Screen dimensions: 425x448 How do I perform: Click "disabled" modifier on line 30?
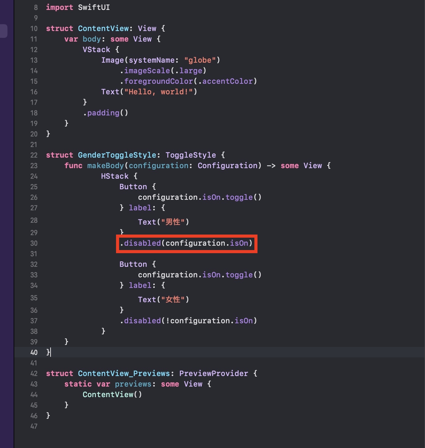coord(142,243)
